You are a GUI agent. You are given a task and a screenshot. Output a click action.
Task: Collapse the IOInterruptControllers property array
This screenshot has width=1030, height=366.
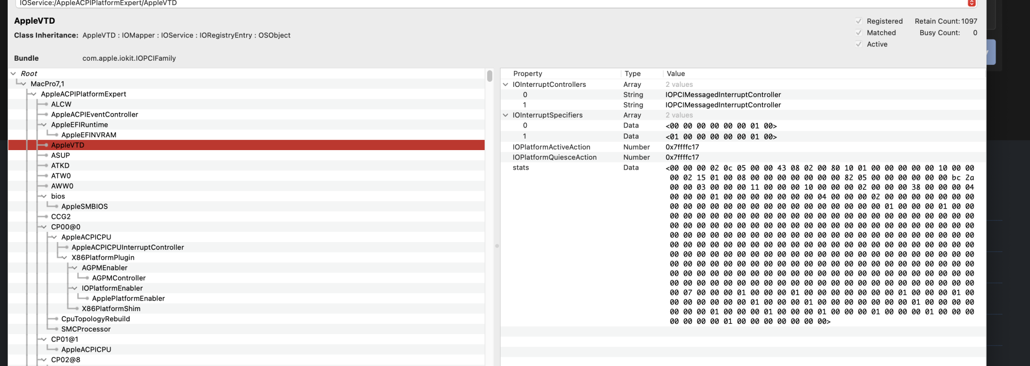(x=505, y=84)
